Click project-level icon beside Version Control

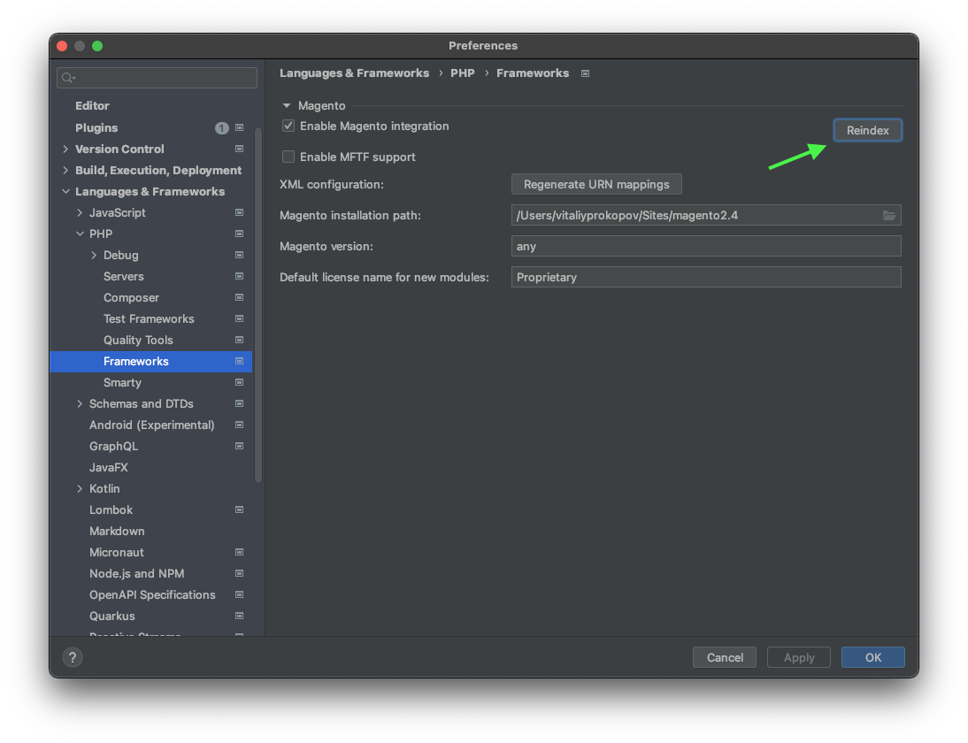click(x=240, y=149)
